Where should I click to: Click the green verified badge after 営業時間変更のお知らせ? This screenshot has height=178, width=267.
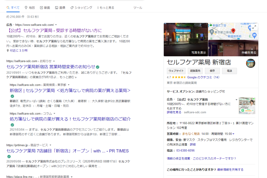(x=98, y=67)
